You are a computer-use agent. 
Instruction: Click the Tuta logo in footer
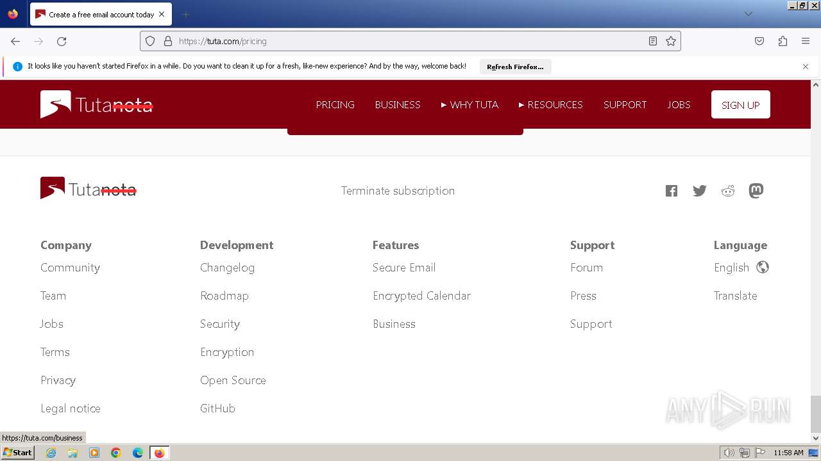tap(89, 188)
